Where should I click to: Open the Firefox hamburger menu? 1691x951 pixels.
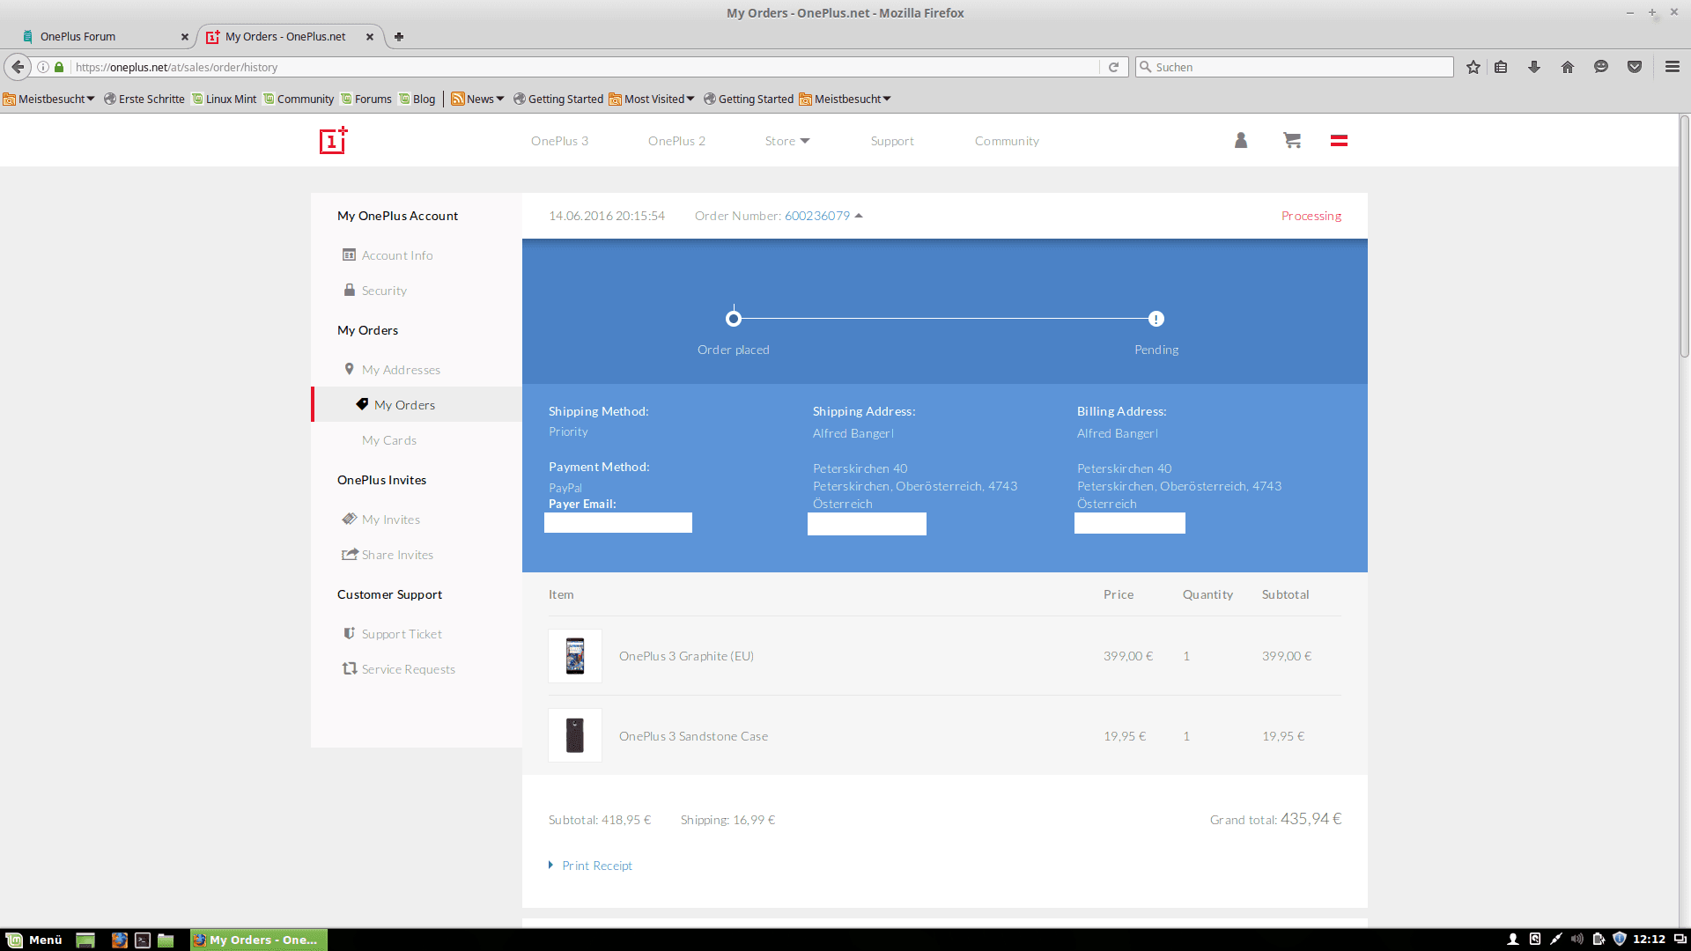(1672, 67)
